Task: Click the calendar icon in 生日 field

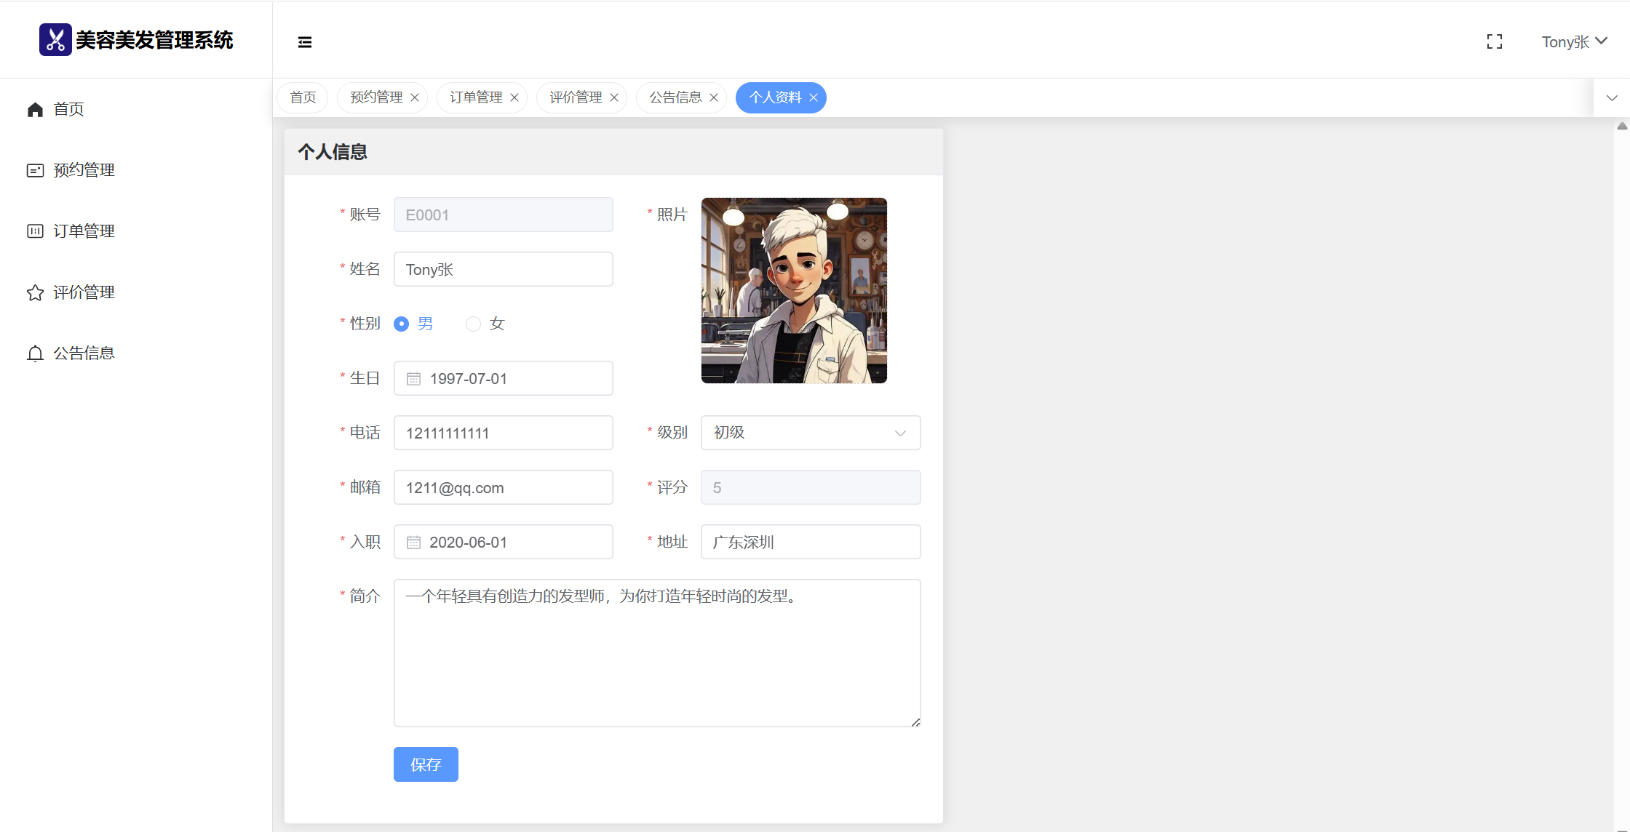Action: point(413,379)
